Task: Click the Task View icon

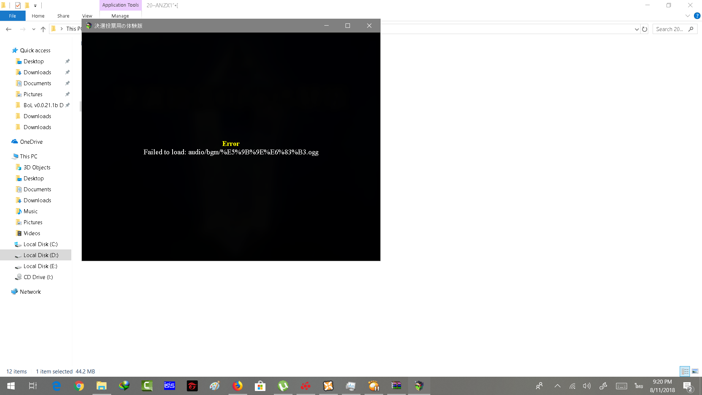Action: [x=33, y=386]
